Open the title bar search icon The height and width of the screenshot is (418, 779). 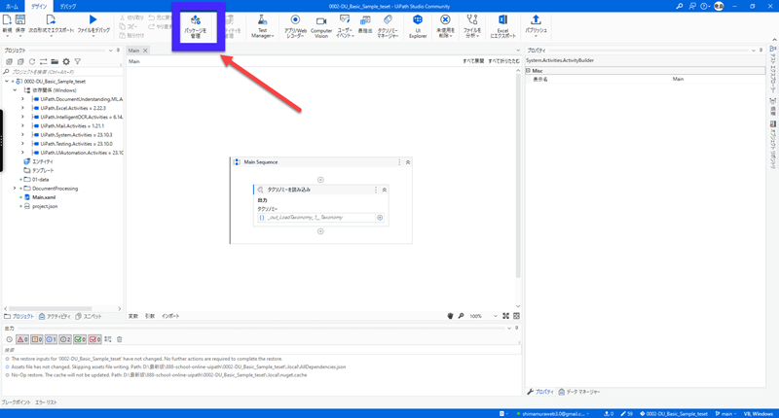pyautogui.click(x=680, y=6)
